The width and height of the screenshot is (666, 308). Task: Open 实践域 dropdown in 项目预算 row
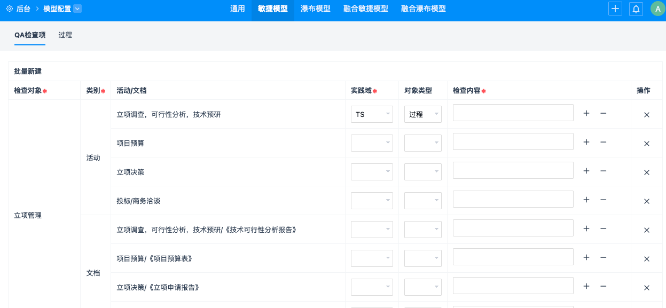click(372, 143)
